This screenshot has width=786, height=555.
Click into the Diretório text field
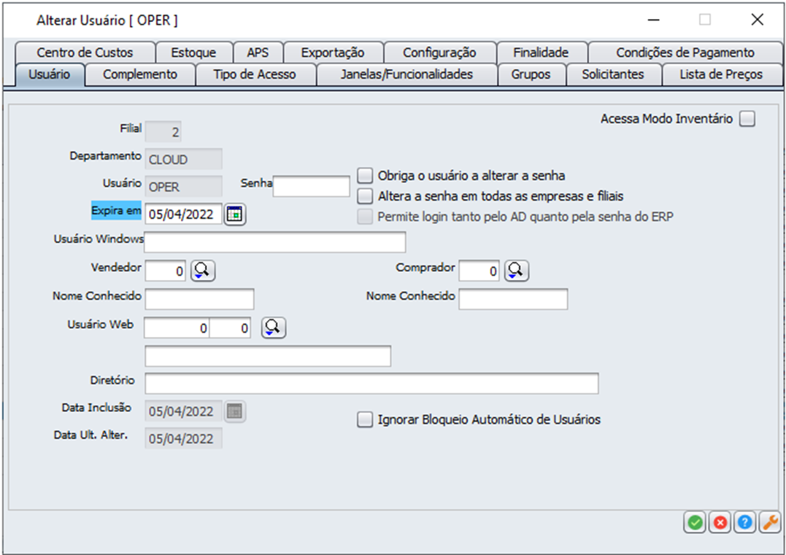coord(371,384)
